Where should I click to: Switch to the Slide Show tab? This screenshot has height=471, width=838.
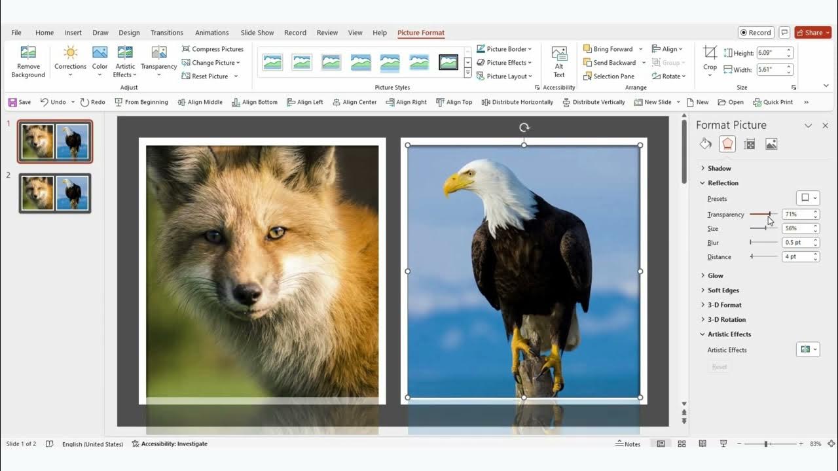click(x=257, y=33)
